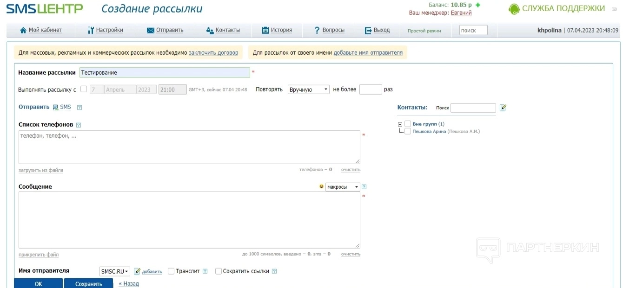Open the SMSC.RU sender name dropdown
623x288 pixels.
(x=114, y=271)
